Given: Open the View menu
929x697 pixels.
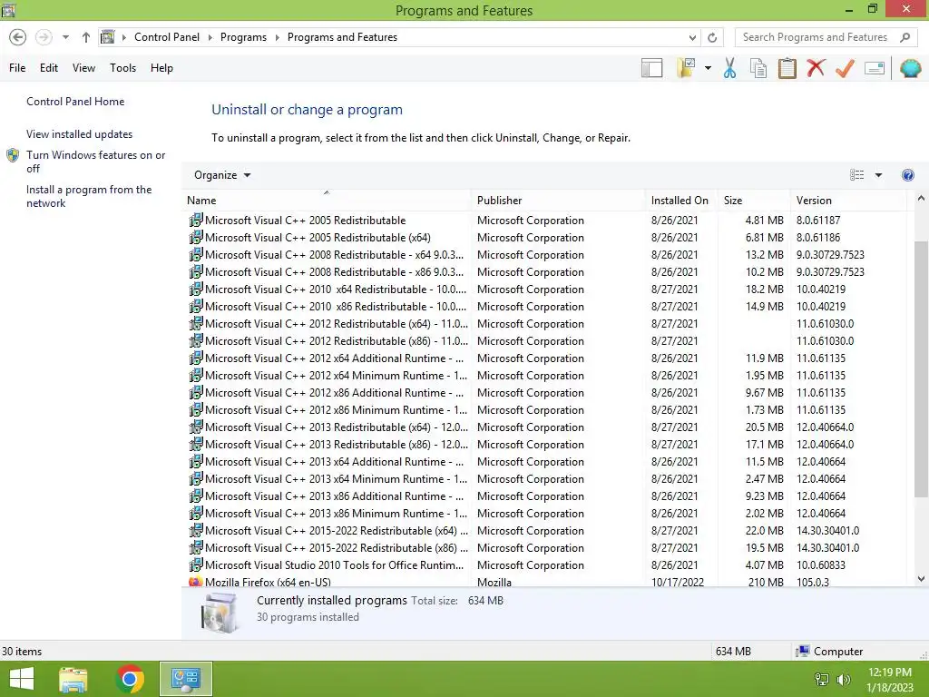Looking at the screenshot, I should pyautogui.click(x=83, y=67).
